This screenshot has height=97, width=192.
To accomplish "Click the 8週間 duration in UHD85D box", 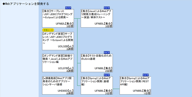I will [x=70, y=93].
